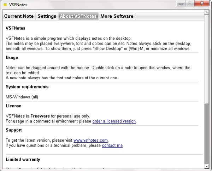Image resolution: width=212 pixels, height=171 pixels.
Task: Click the scrollbar down arrow
Action: (x=207, y=166)
